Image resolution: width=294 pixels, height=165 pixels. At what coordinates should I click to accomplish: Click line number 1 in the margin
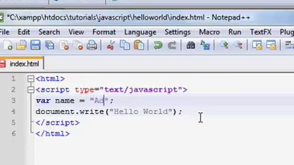click(x=13, y=79)
